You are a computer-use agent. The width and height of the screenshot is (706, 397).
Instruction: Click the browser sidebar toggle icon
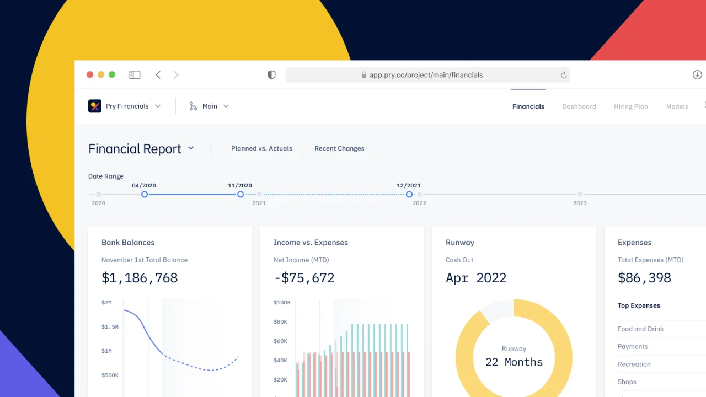point(135,75)
